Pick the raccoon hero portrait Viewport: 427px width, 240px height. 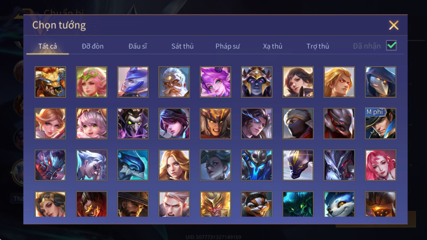[257, 204]
